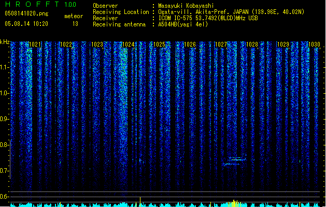
Task: Click the meteor count 13
Action: click(75, 24)
